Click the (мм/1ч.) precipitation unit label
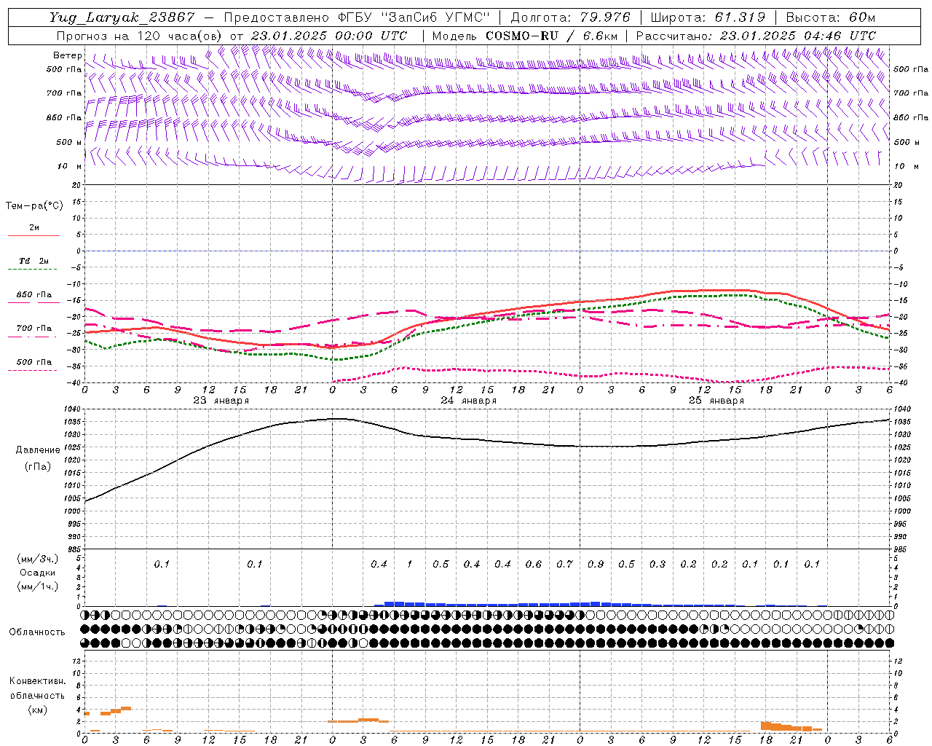 (x=38, y=586)
